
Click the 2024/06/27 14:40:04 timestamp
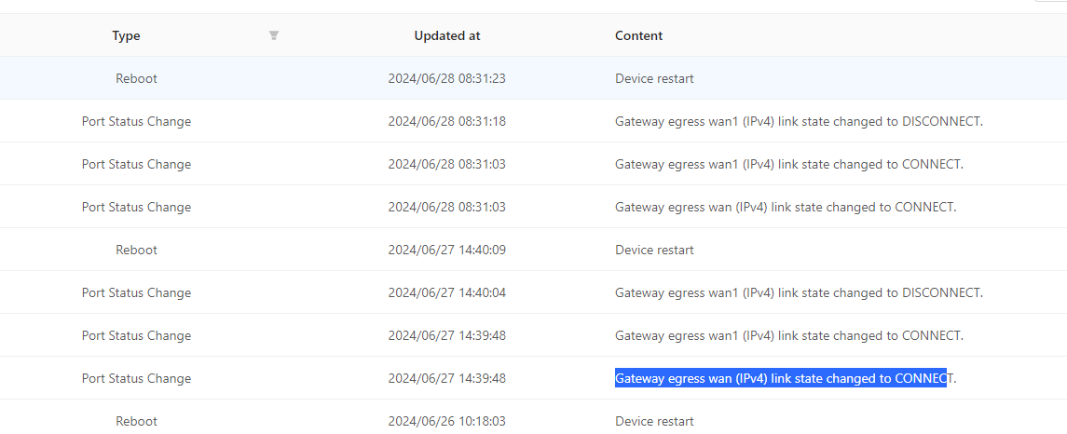click(446, 292)
